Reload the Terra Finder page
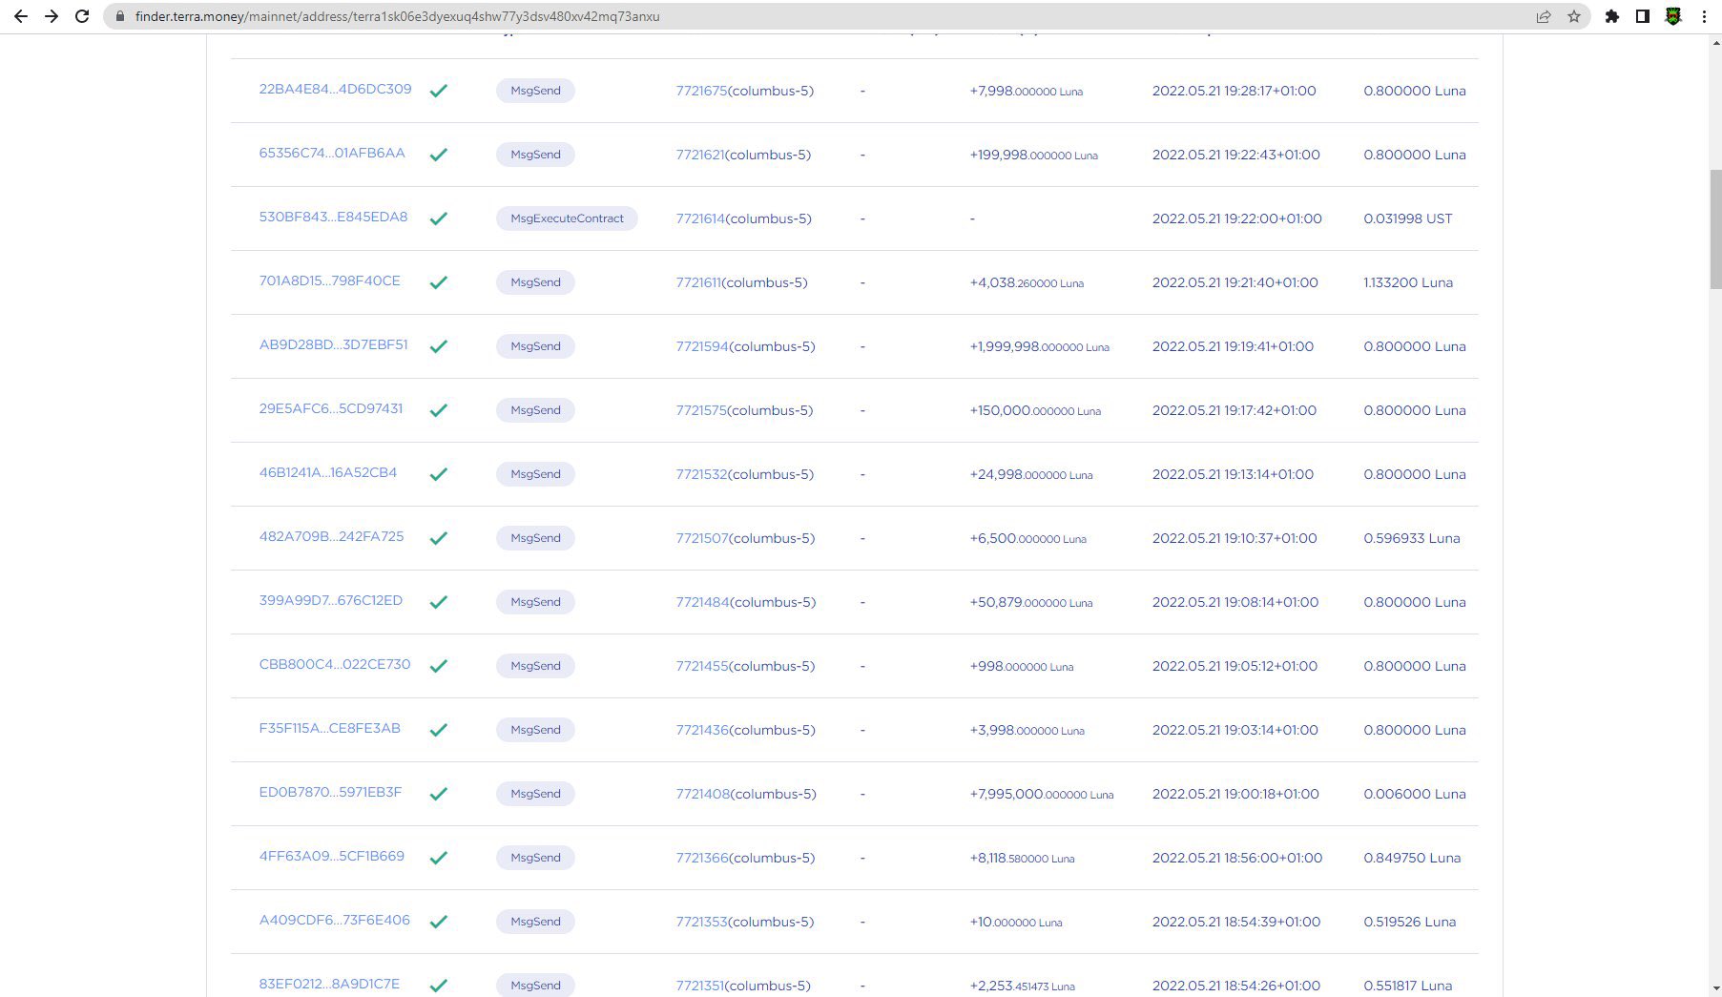This screenshot has width=1722, height=997. (82, 16)
